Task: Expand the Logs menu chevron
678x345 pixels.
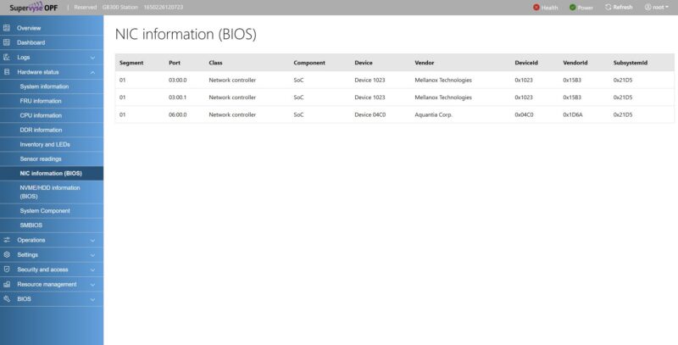Action: point(92,58)
